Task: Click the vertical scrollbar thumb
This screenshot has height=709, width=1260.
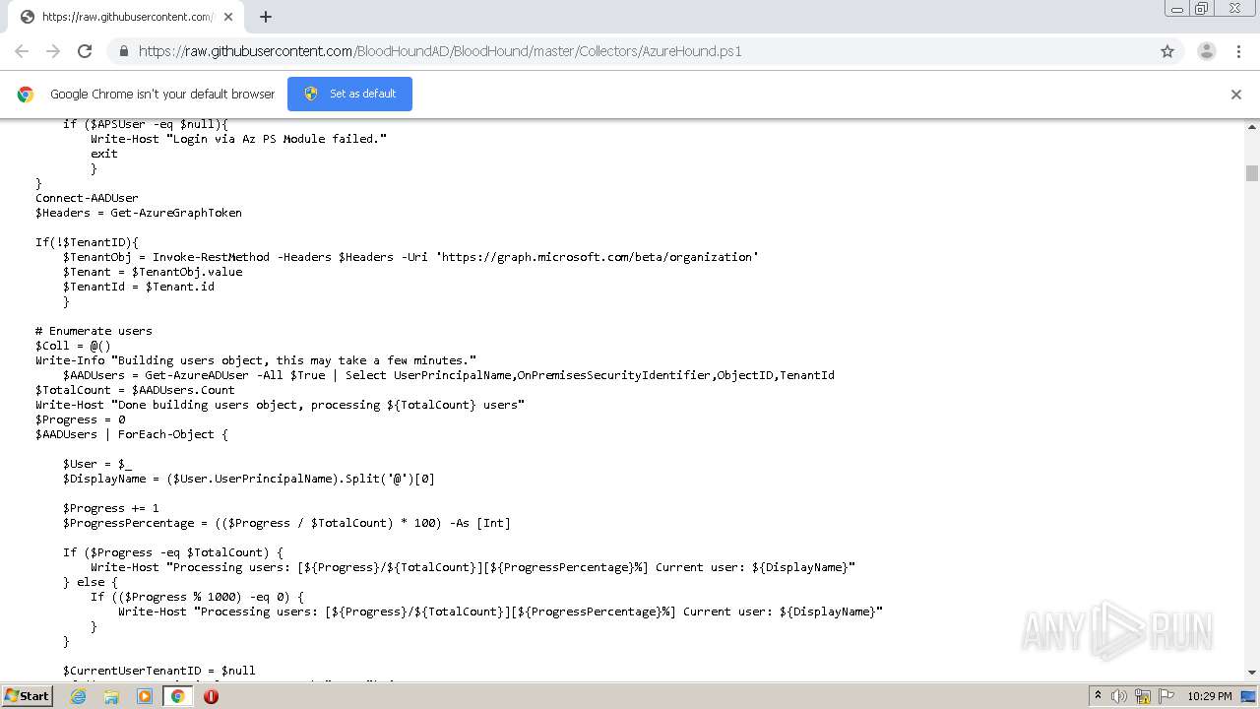Action: coord(1252,173)
